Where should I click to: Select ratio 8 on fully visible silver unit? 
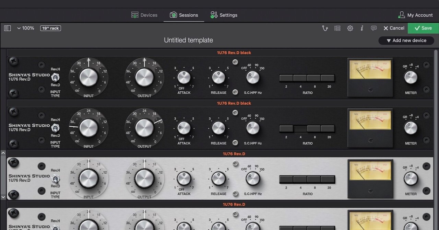(314, 179)
